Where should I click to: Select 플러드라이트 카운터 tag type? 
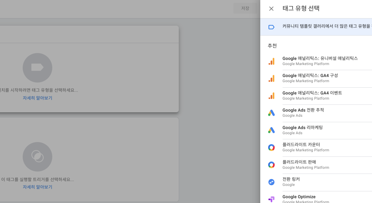pos(316,148)
